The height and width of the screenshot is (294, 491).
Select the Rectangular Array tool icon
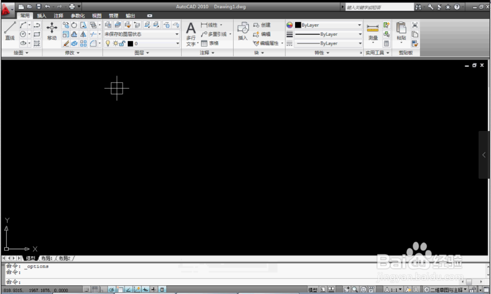click(x=83, y=43)
